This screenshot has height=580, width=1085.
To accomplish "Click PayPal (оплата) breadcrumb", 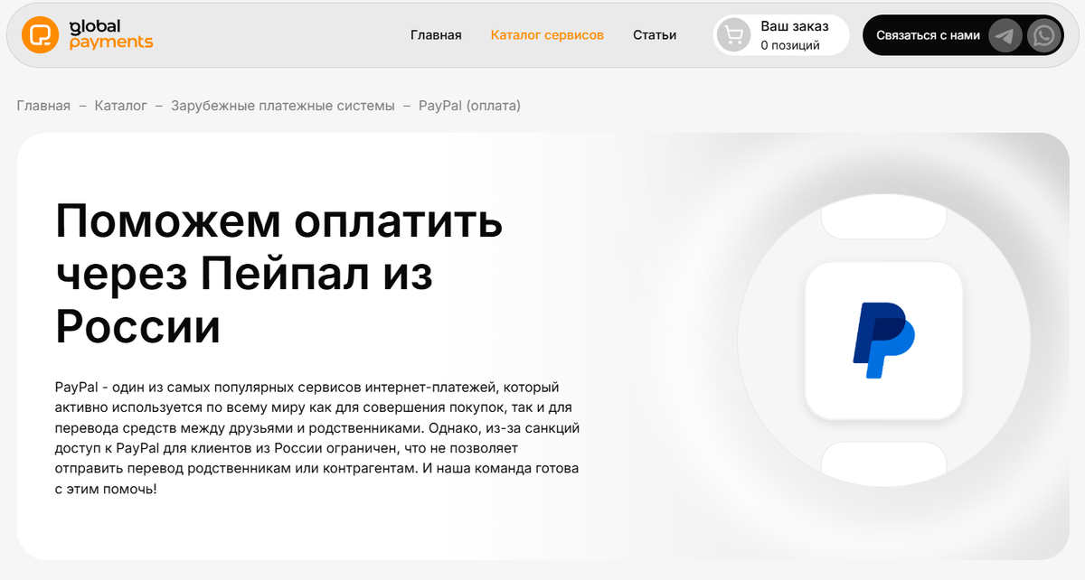I will point(469,106).
